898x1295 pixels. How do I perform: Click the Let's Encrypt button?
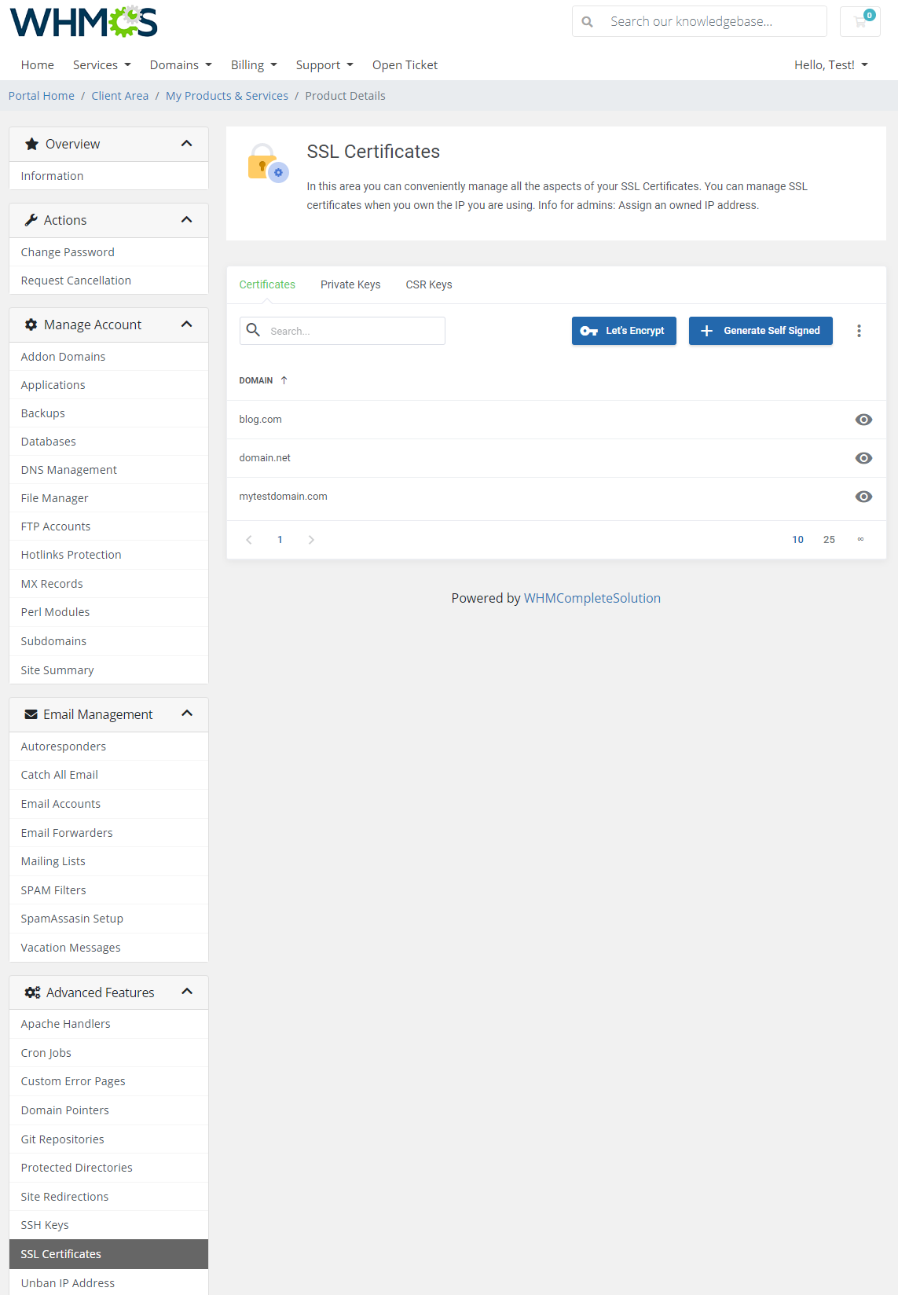(624, 331)
